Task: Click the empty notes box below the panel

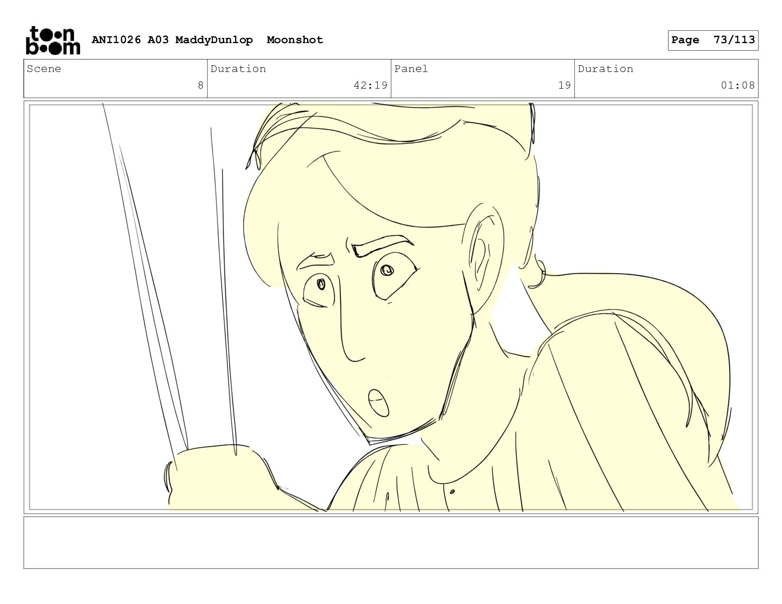Action: pyautogui.click(x=391, y=542)
